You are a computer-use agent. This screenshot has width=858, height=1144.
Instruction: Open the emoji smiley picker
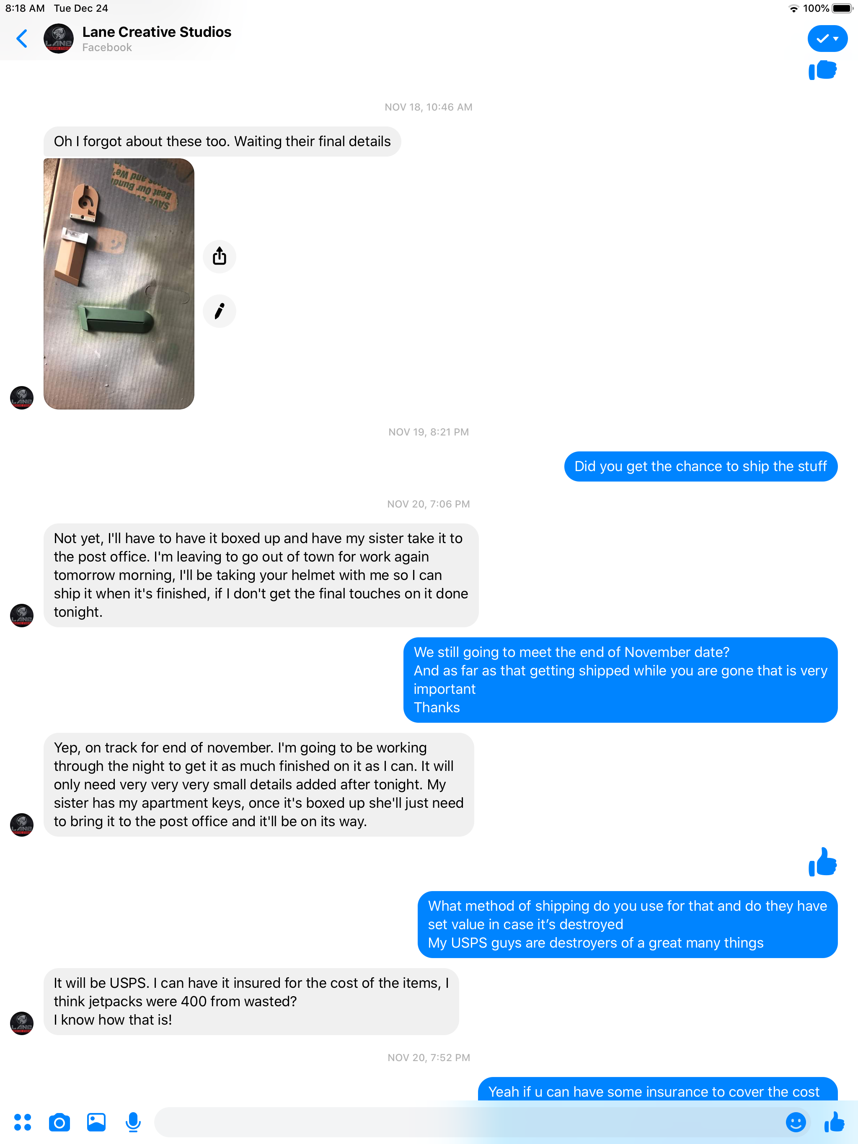pos(796,1122)
